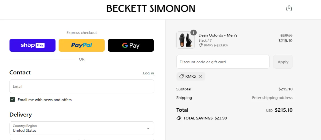
Task: Click the tag icon in RMRS chip
Action: pyautogui.click(x=181, y=76)
